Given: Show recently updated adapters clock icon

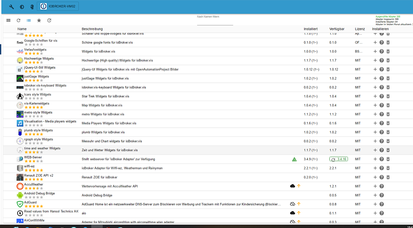Looking at the screenshot, I should tap(49, 21).
